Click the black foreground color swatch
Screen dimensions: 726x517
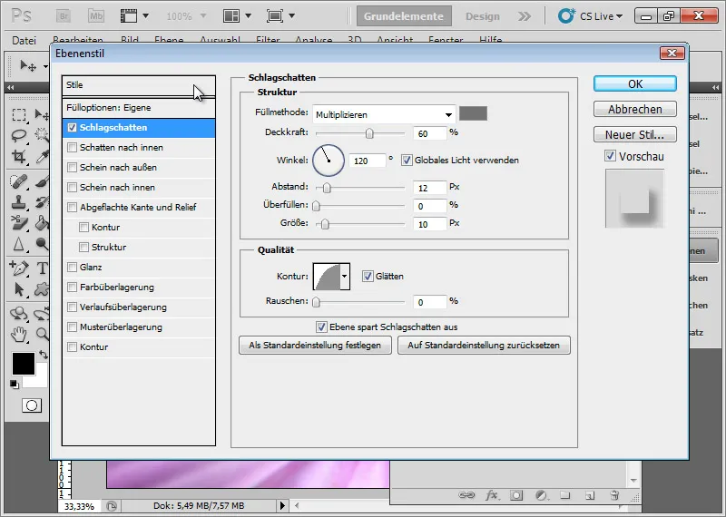24,364
